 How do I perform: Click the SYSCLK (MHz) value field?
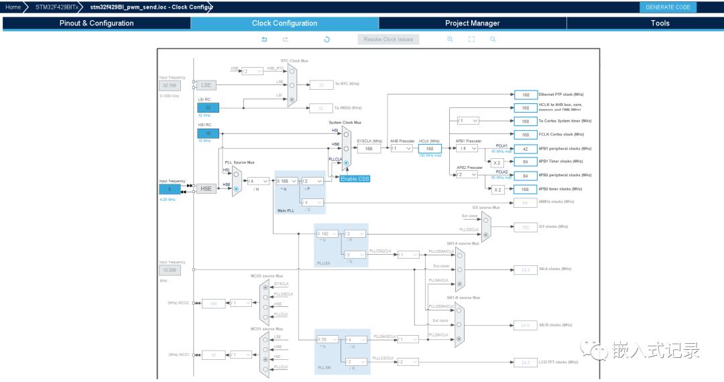point(369,149)
